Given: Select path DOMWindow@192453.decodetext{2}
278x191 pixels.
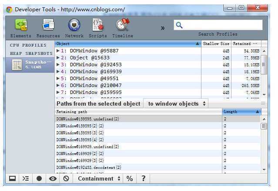Looking at the screenshot, I should [157, 167].
